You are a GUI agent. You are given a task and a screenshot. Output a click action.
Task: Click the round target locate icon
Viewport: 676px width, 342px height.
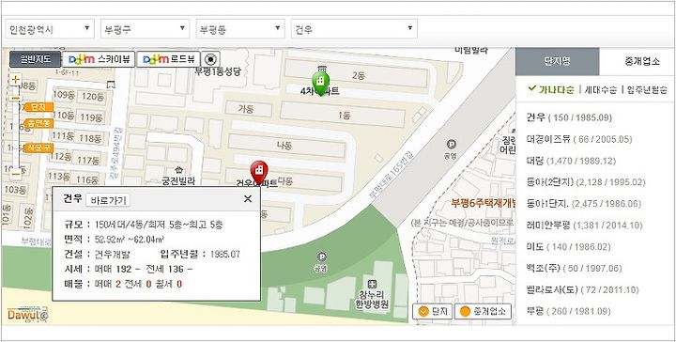pyautogui.click(x=210, y=59)
